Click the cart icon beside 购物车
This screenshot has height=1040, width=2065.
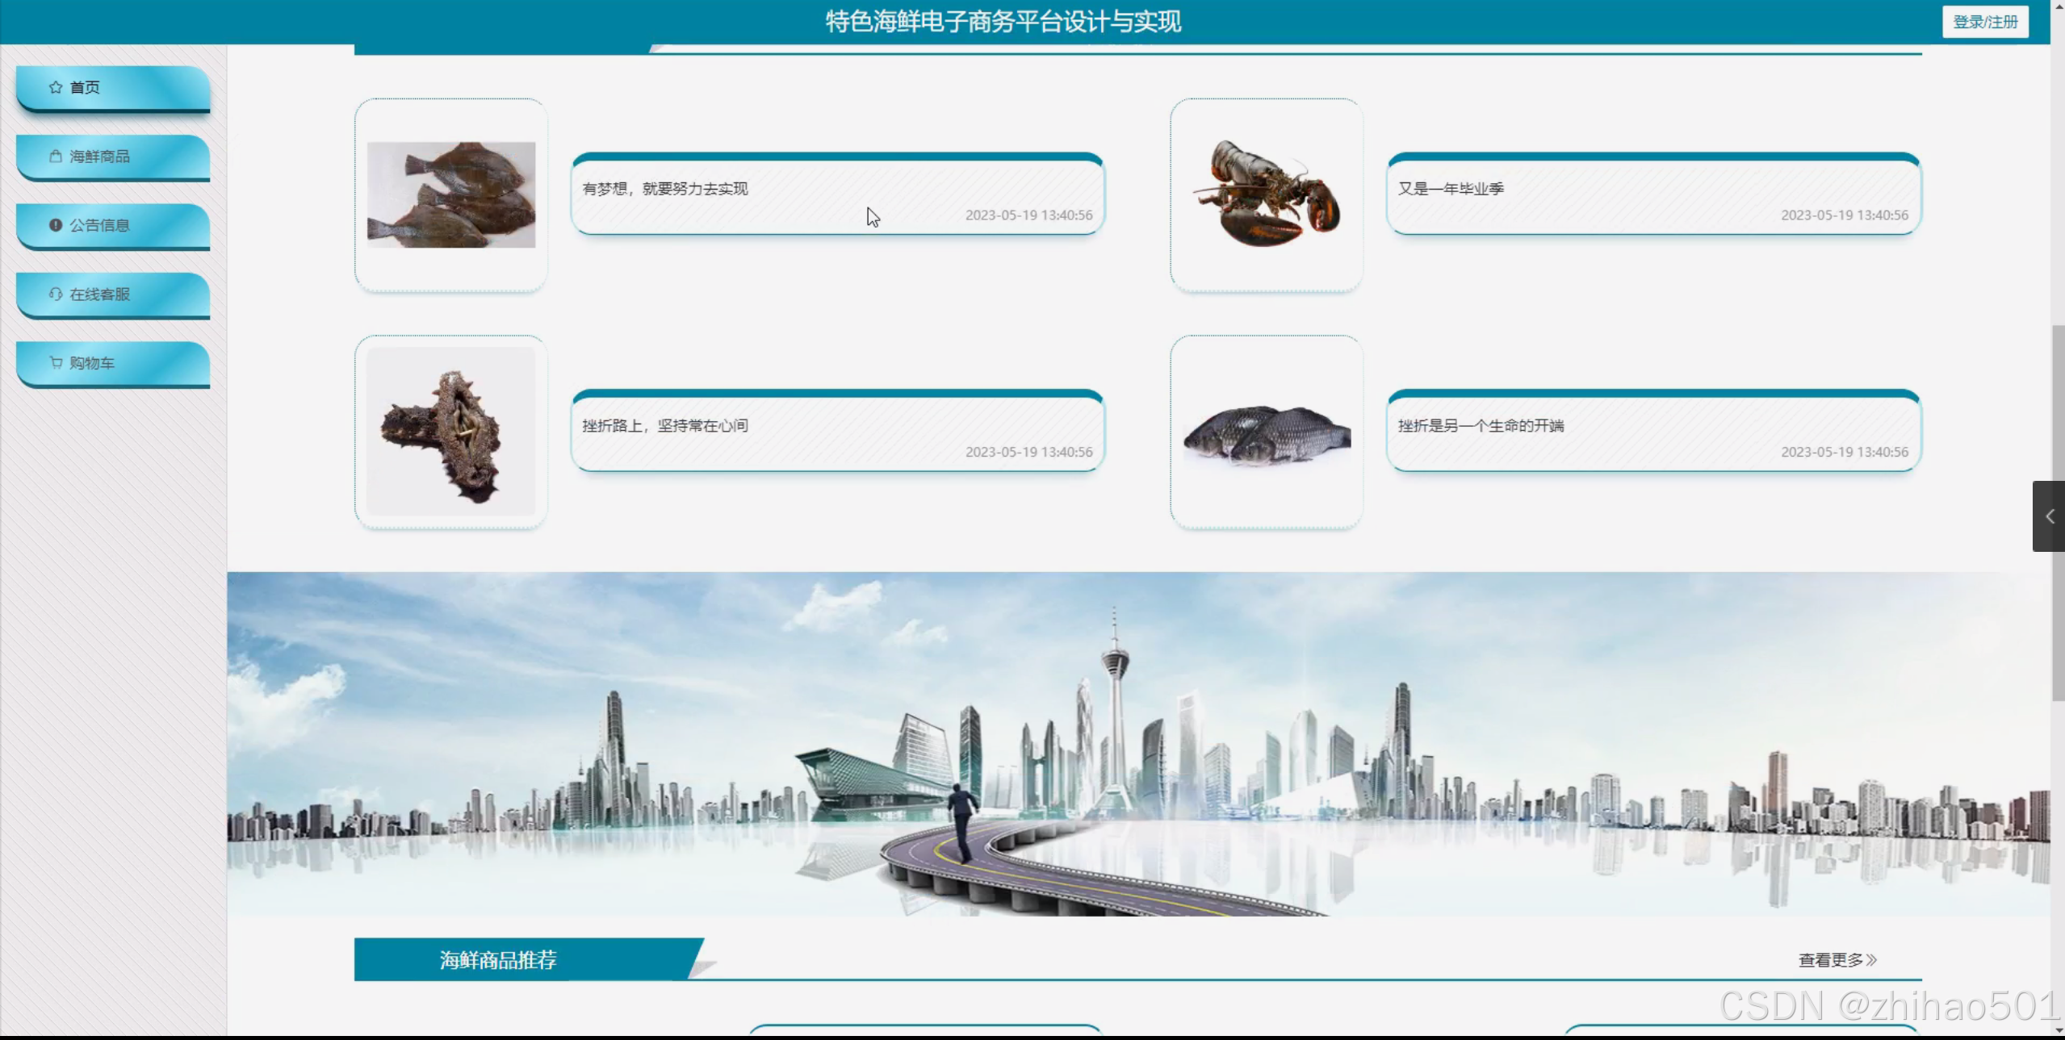[x=56, y=363]
